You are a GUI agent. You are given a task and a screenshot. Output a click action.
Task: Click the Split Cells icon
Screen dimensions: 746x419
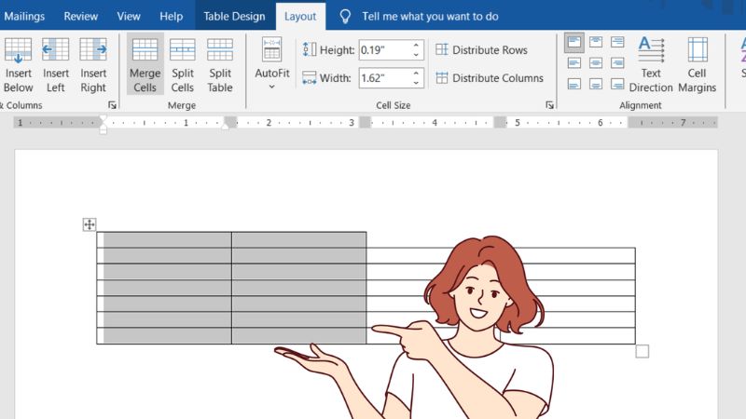[x=183, y=64]
